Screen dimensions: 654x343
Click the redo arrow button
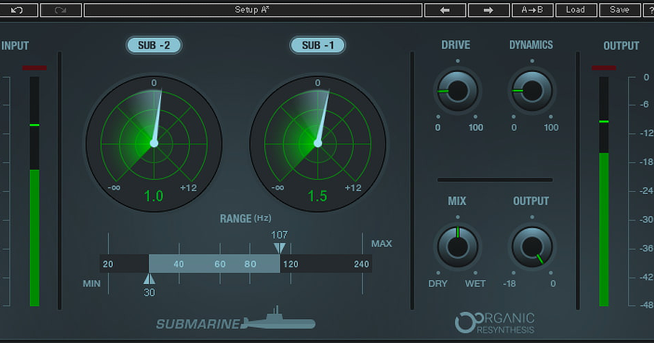60,10
